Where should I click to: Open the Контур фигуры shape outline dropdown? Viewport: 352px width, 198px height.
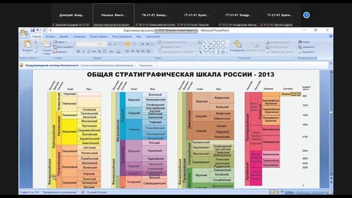(x=278, y=47)
